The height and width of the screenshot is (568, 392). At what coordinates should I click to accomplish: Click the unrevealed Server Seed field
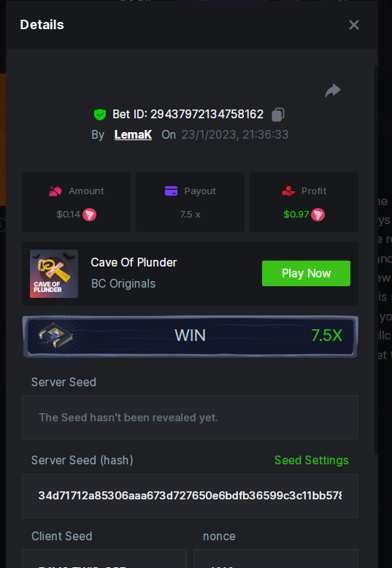[x=191, y=418]
